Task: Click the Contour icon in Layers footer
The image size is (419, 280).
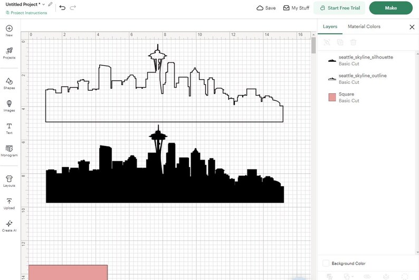Action: (405, 277)
